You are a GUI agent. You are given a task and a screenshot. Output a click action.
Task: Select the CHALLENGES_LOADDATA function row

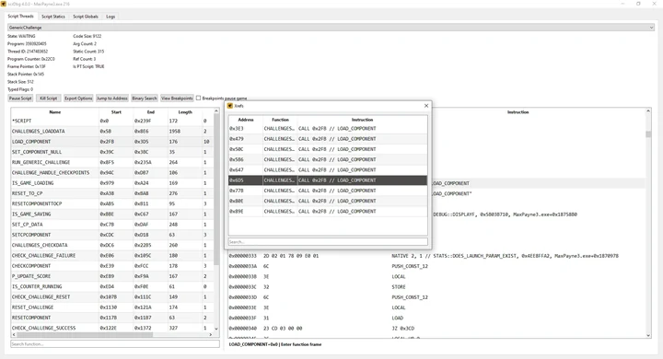[112, 131]
